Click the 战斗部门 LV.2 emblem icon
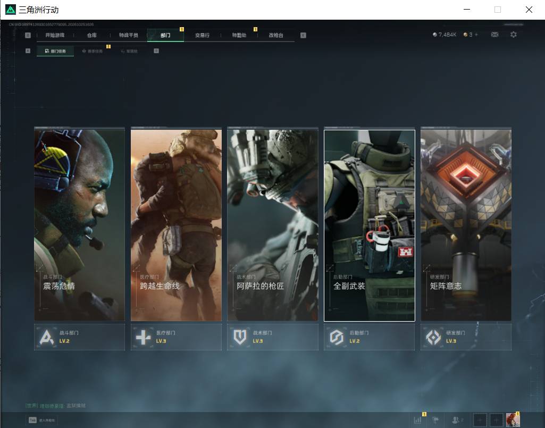 coord(47,337)
